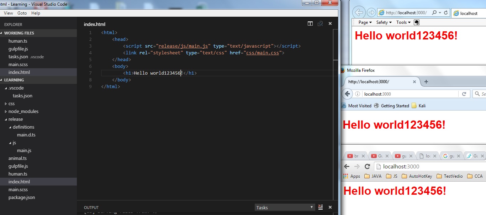Open main.d.ts in the explorer tree
The image size is (486, 215).
(x=38, y=135)
